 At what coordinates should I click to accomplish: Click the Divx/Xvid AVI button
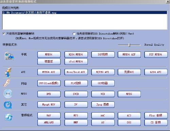76,72
